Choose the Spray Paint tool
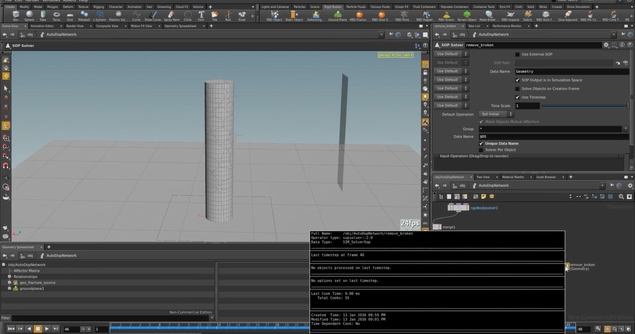Screen dimensions: 635x334 pos(172,16)
